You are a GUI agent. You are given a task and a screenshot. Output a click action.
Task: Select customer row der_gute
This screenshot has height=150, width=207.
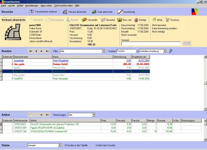pyautogui.click(x=76, y=64)
